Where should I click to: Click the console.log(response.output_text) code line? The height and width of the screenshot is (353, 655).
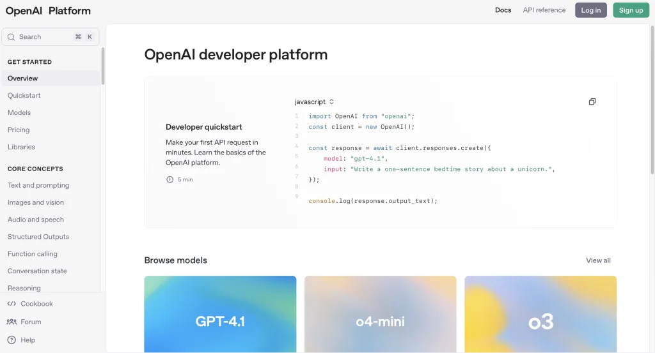pos(373,201)
